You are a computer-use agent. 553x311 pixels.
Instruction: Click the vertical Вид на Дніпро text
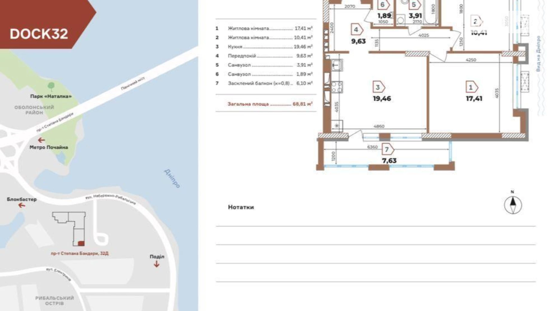538,54
